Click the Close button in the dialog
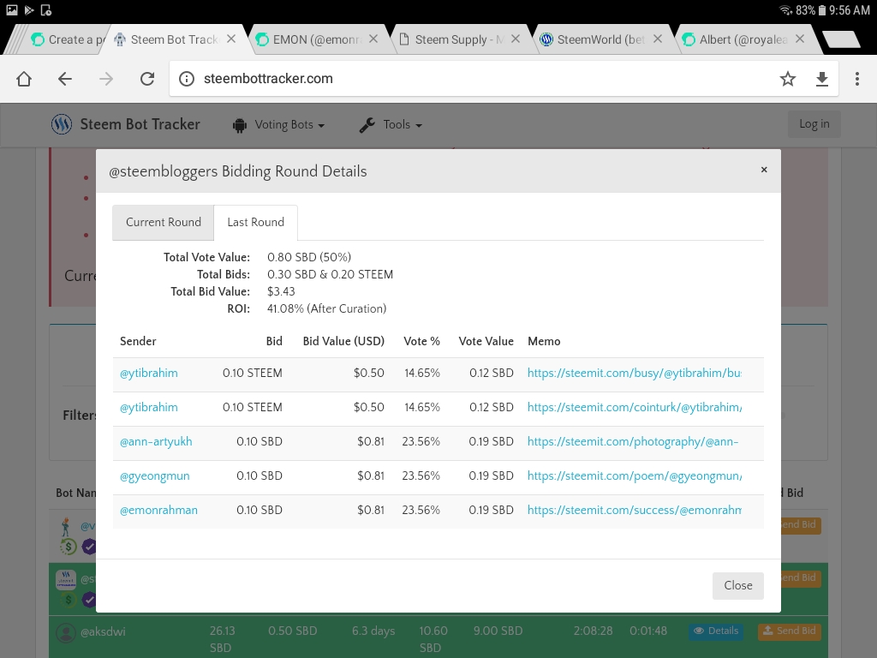This screenshot has height=658, width=877. tap(738, 585)
